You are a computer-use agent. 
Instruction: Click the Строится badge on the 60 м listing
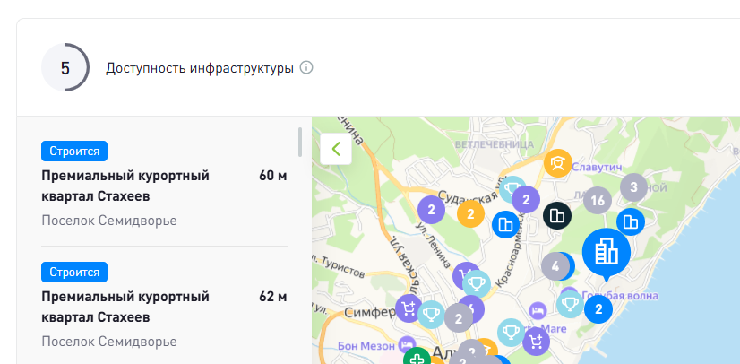[74, 152]
